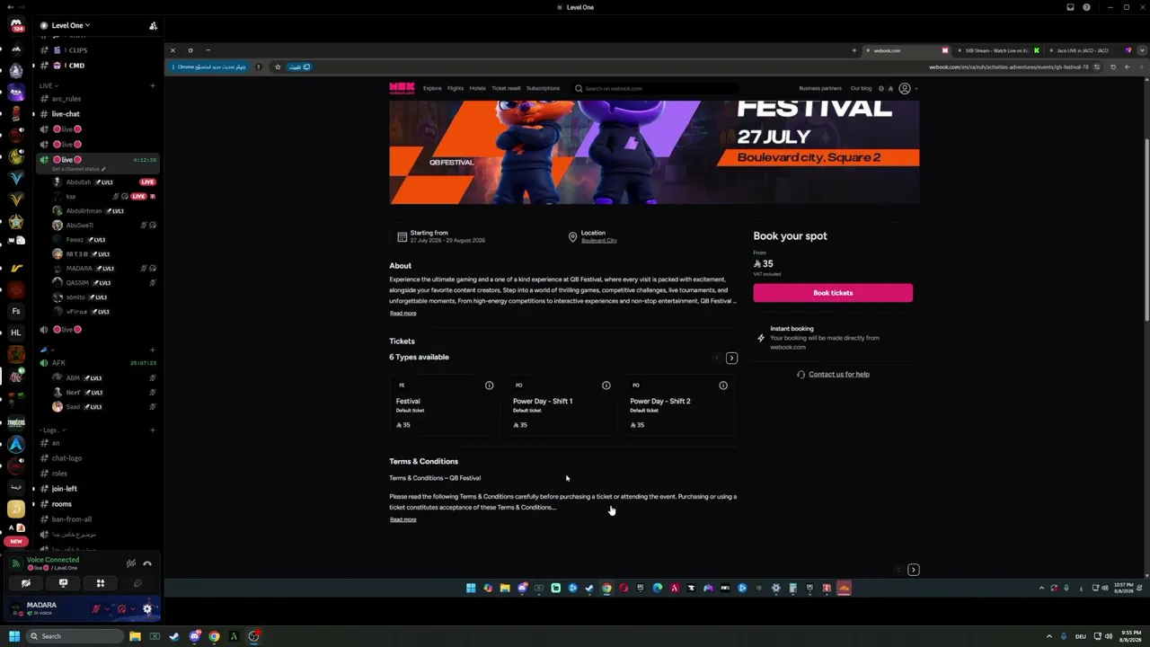Show info for Power Day - Shift 2
Image resolution: width=1150 pixels, height=647 pixels.
pyautogui.click(x=723, y=386)
